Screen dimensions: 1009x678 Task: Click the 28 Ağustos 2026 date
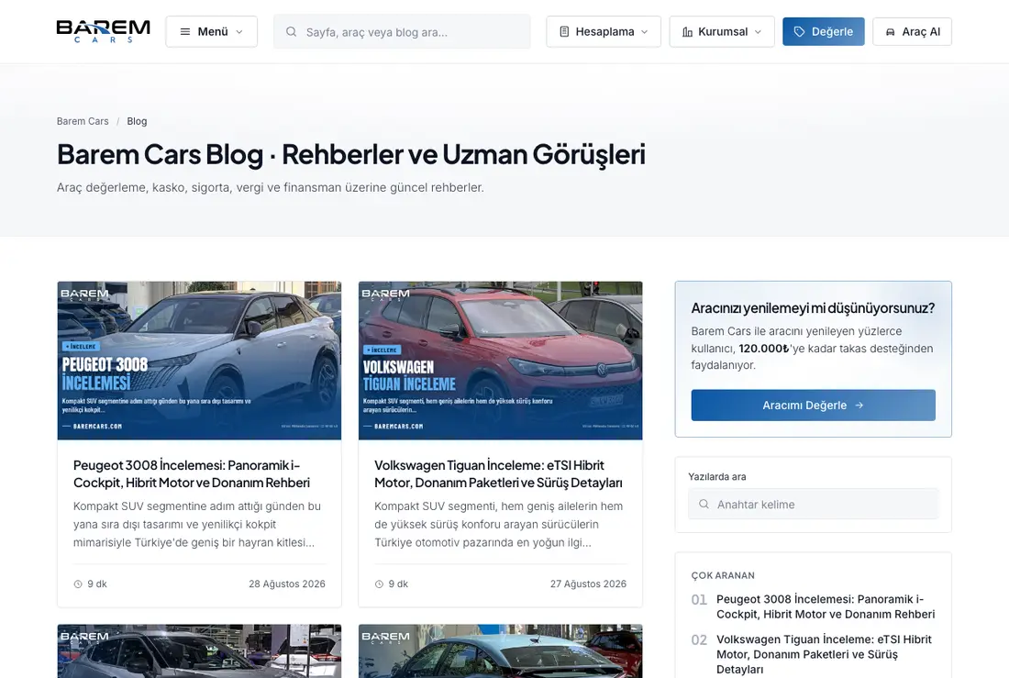tap(287, 584)
